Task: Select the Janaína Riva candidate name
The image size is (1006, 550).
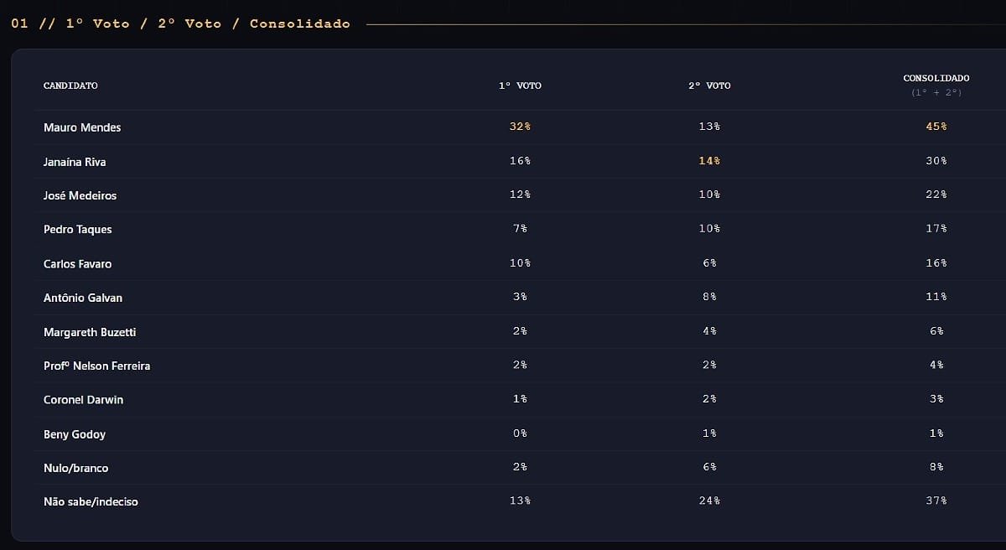Action: [75, 162]
